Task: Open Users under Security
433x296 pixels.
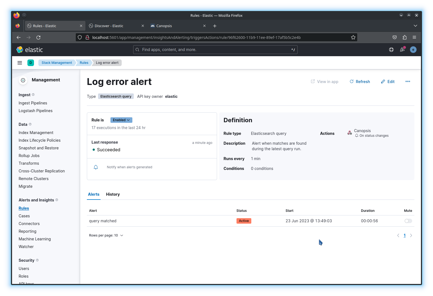Action: click(24, 269)
